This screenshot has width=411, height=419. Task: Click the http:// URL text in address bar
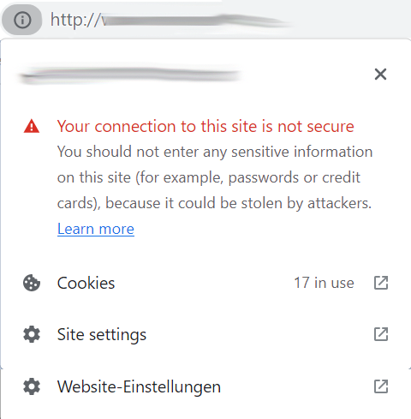pyautogui.click(x=76, y=20)
